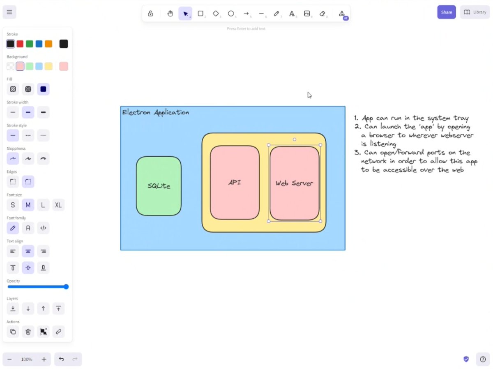The image size is (493, 369).
Task: Open the custom stroke color picker
Action: click(x=64, y=44)
